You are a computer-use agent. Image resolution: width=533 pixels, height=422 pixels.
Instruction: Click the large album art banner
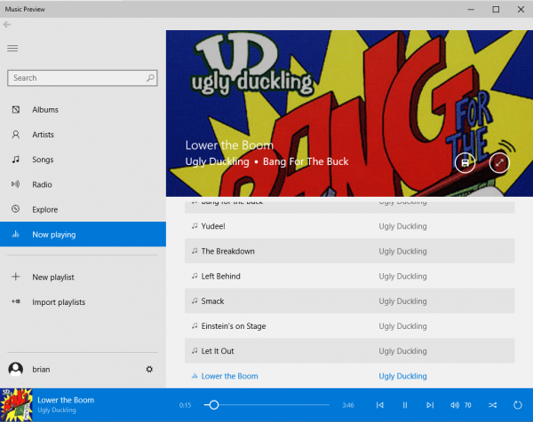coord(349,113)
